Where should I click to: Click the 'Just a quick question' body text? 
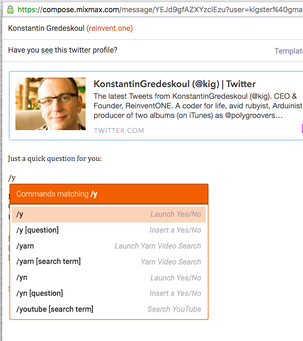pyautogui.click(x=55, y=158)
